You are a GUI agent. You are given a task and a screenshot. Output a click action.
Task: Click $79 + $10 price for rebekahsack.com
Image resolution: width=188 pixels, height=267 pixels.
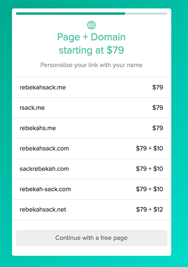tap(149, 148)
